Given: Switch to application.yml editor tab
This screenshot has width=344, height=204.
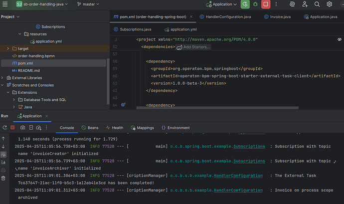Looking at the screenshot, I should pyautogui.click(x=180, y=29).
